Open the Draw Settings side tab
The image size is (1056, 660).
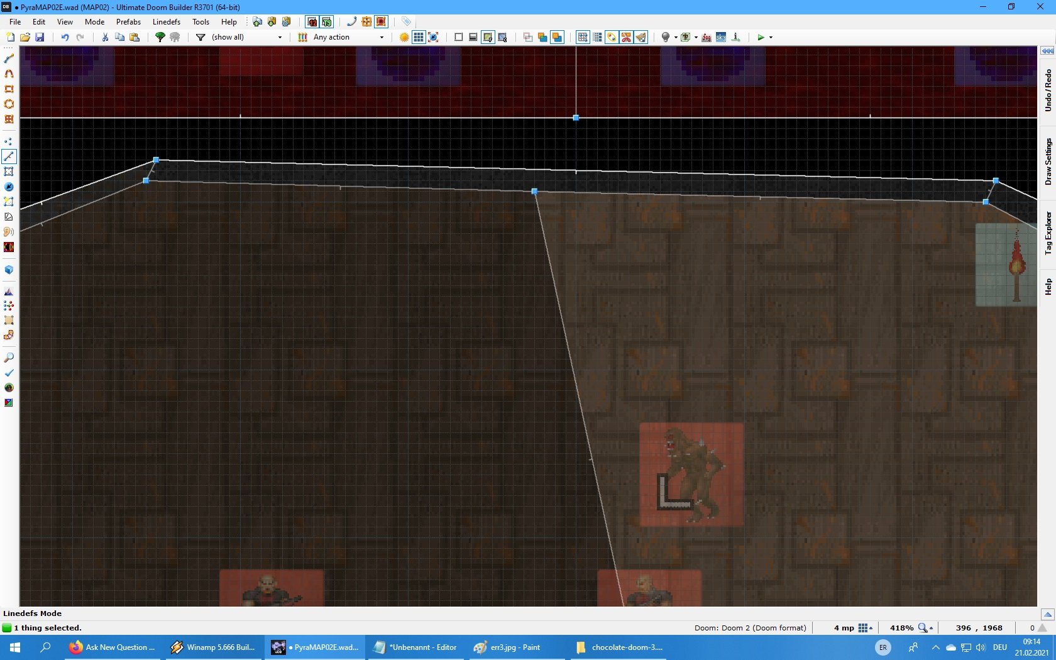(1048, 162)
